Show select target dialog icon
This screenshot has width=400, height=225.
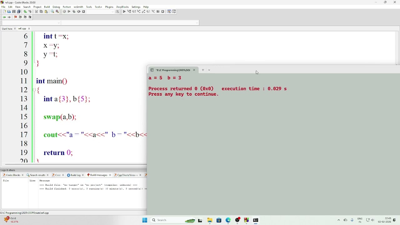[118, 12]
